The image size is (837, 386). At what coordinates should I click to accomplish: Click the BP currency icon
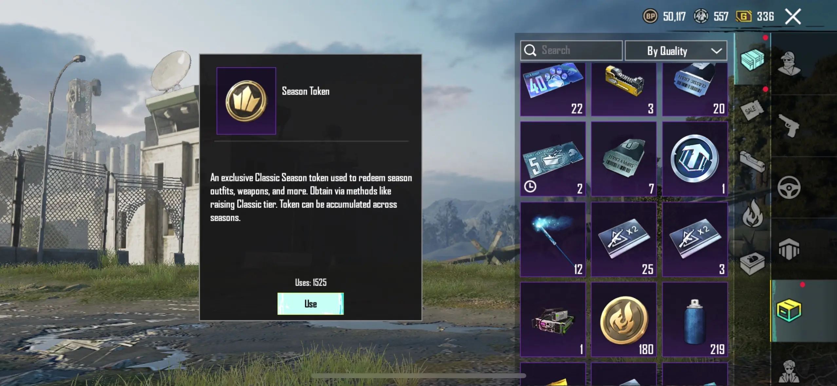click(650, 16)
